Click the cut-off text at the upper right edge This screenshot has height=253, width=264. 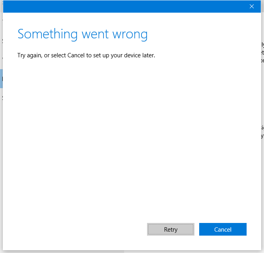(x=262, y=53)
